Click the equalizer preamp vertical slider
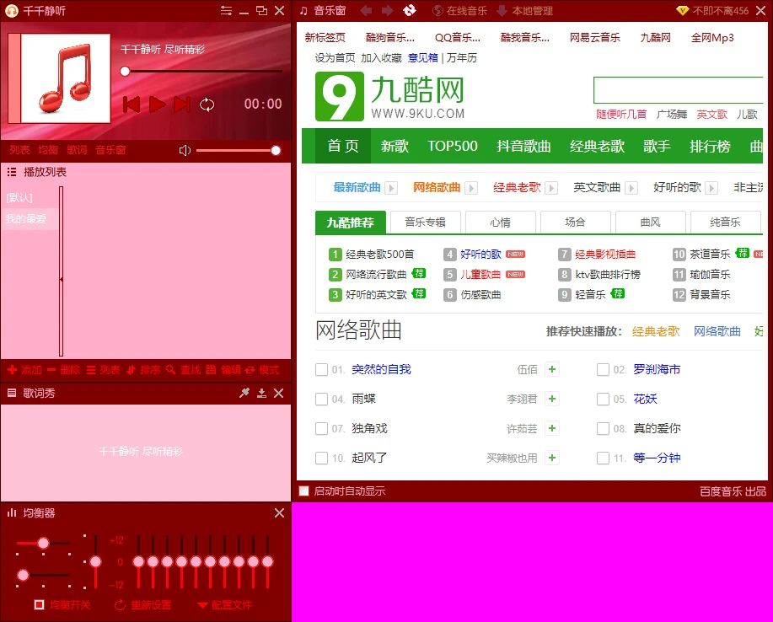 tap(95, 562)
